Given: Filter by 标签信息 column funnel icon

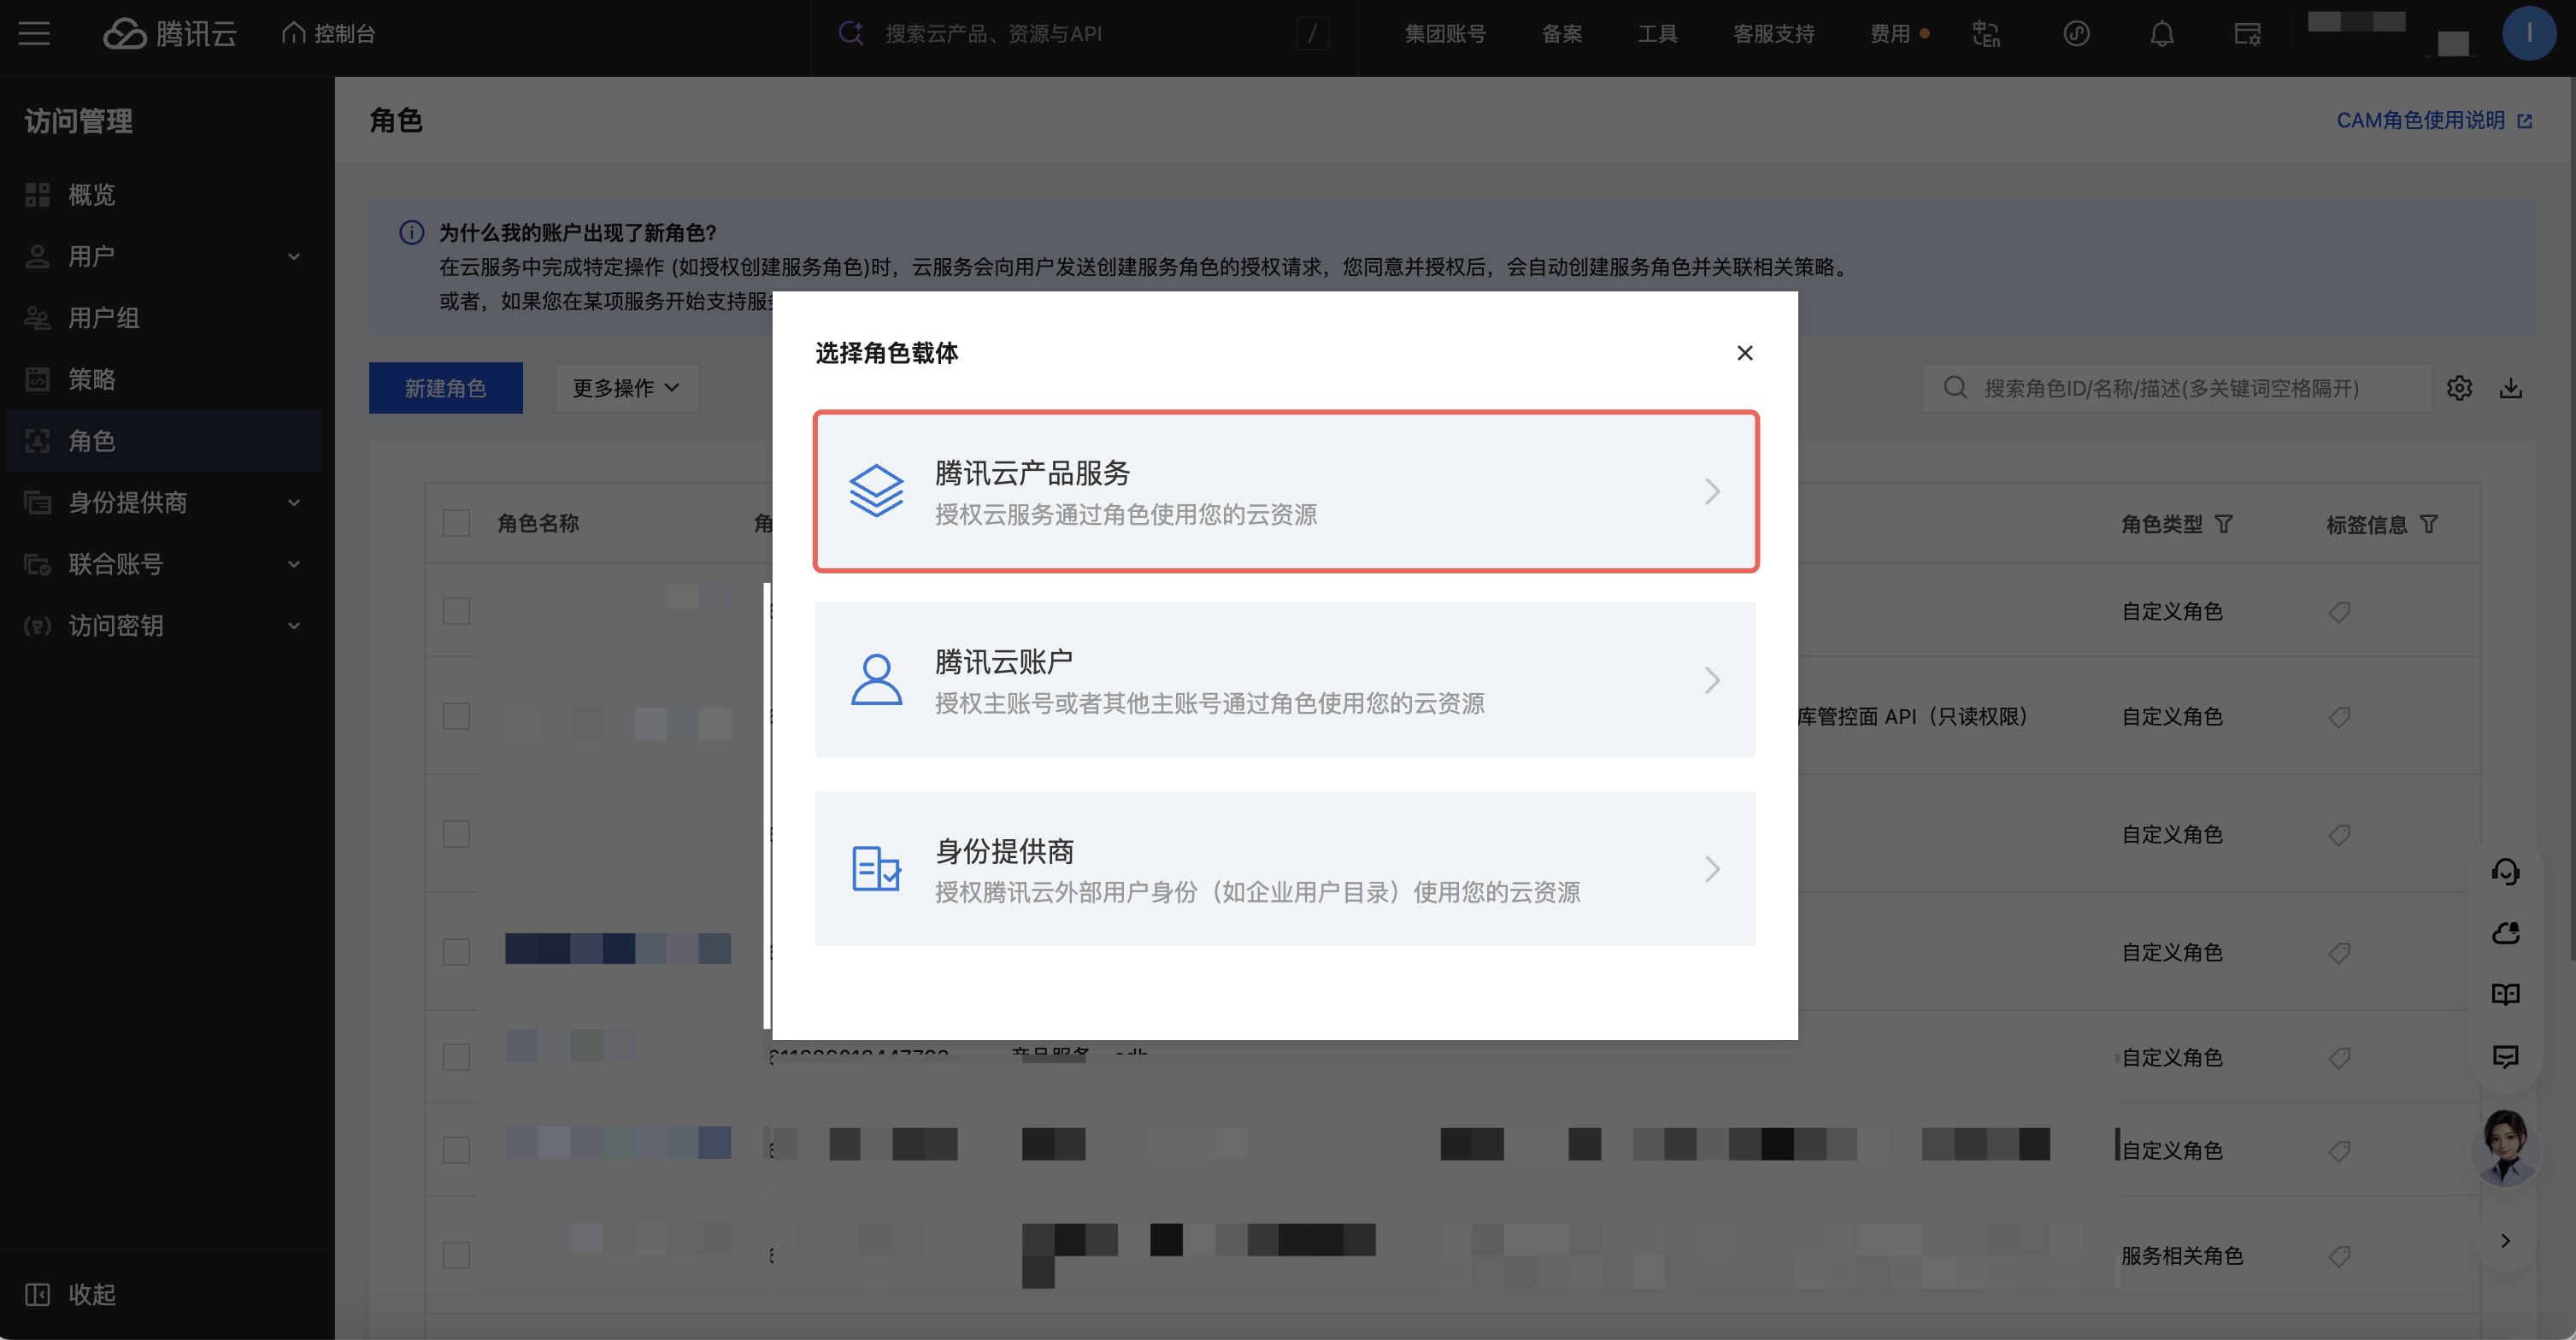Looking at the screenshot, I should tap(2428, 524).
